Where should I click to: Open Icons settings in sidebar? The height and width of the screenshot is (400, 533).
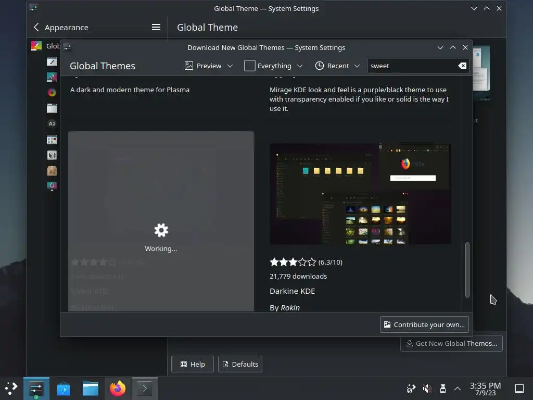[52, 140]
